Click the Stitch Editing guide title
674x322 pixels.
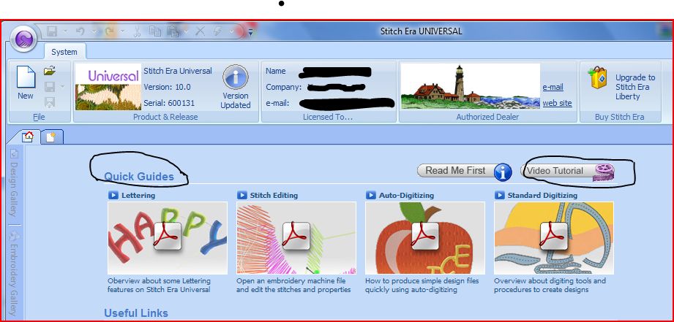[x=274, y=196]
